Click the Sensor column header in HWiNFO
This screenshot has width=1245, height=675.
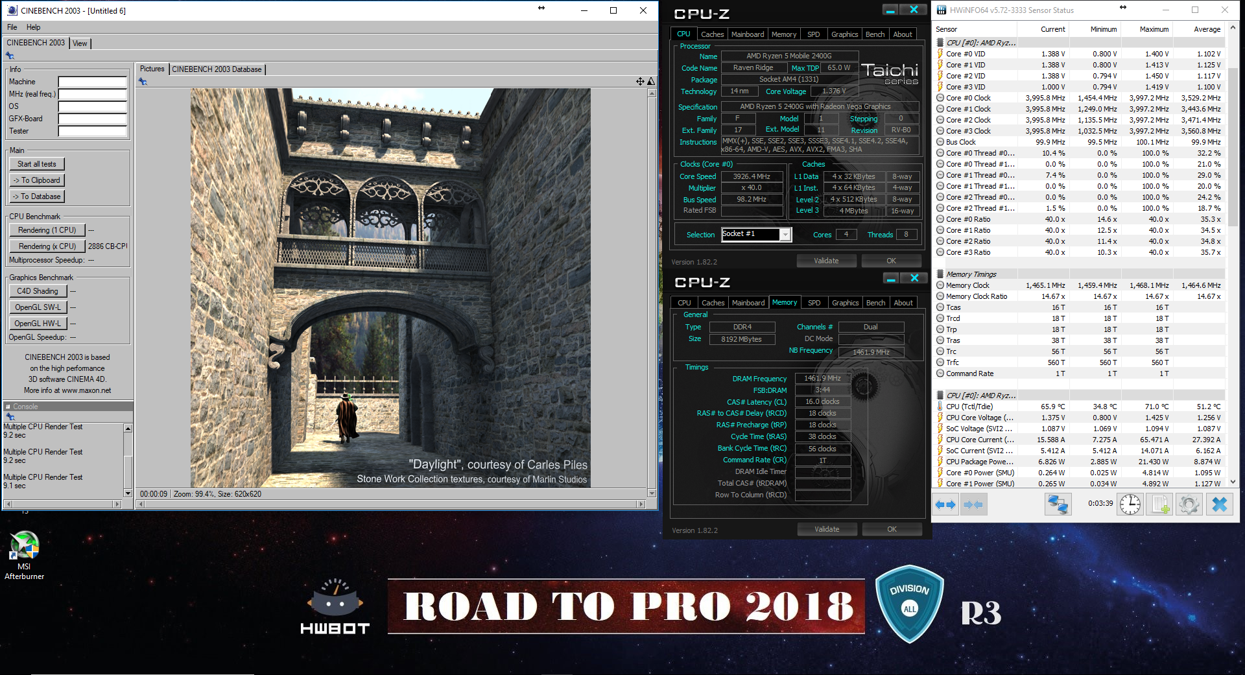[975, 29]
